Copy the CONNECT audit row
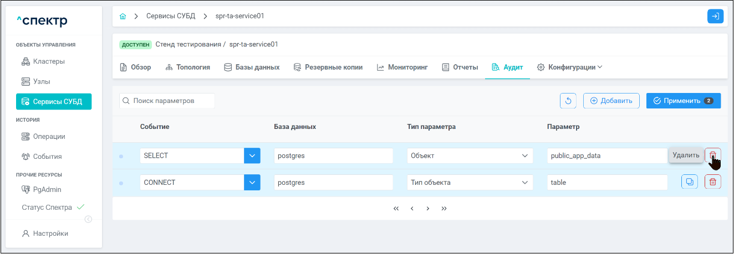 689,182
